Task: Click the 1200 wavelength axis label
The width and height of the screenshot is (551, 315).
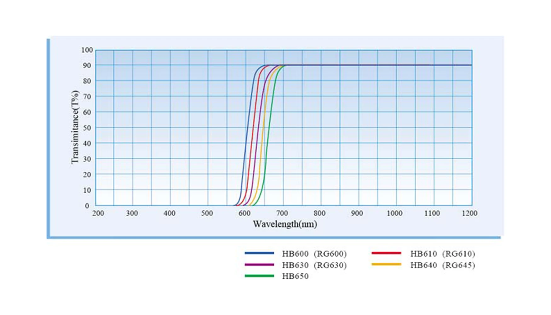Action: click(469, 213)
